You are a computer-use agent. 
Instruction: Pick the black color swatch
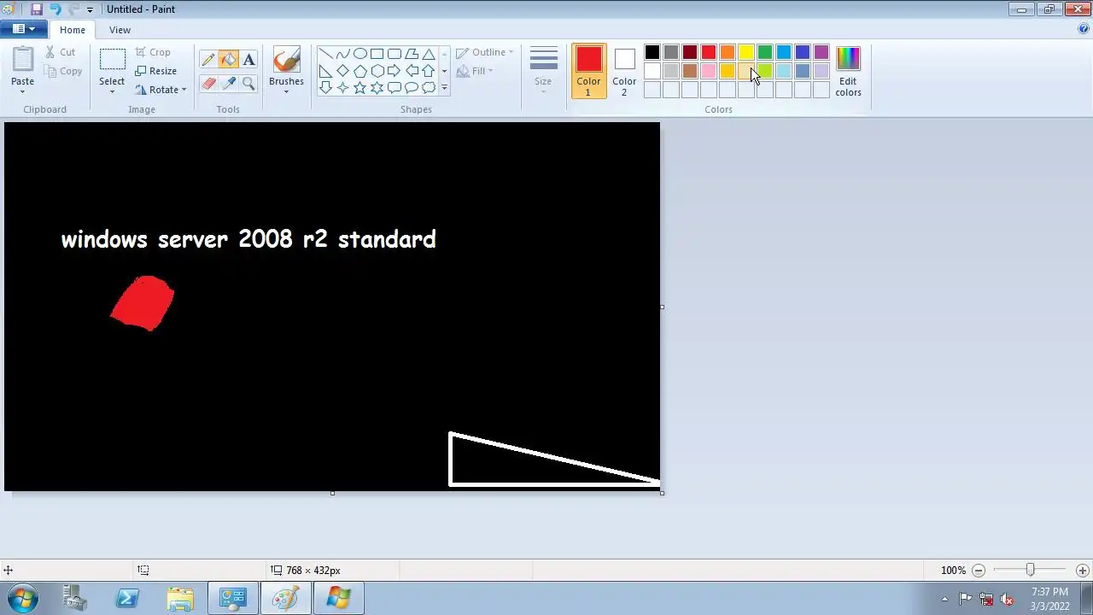tap(652, 53)
